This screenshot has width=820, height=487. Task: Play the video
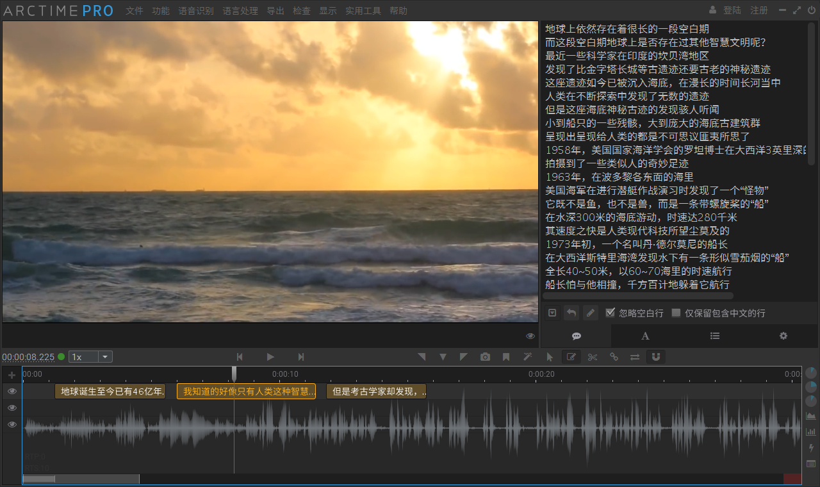tap(270, 357)
